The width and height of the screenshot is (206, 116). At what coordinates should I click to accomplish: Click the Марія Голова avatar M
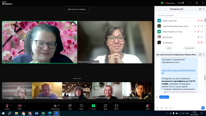point(159,21)
